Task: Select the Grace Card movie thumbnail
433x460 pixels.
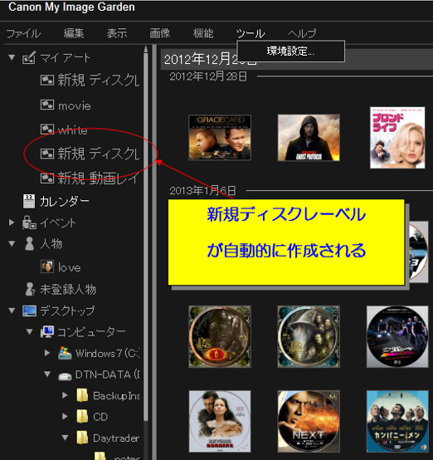Action: (x=220, y=138)
